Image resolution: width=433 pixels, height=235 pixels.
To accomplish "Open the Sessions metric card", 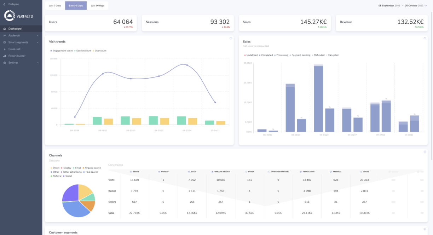I will 188,23.
